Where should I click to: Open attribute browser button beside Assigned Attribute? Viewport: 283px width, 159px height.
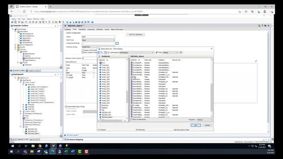[117, 43]
